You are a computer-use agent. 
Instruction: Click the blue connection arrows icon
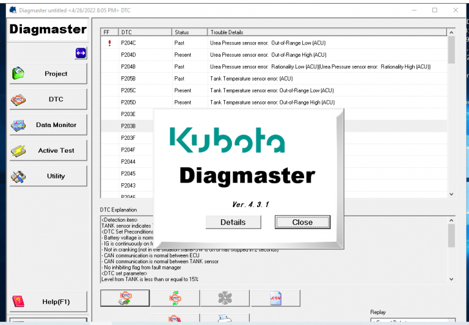click(81, 53)
